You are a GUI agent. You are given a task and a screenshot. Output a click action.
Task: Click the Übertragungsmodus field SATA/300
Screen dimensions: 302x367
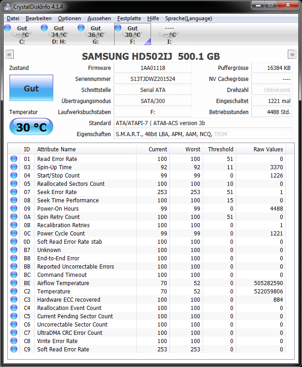coord(153,101)
